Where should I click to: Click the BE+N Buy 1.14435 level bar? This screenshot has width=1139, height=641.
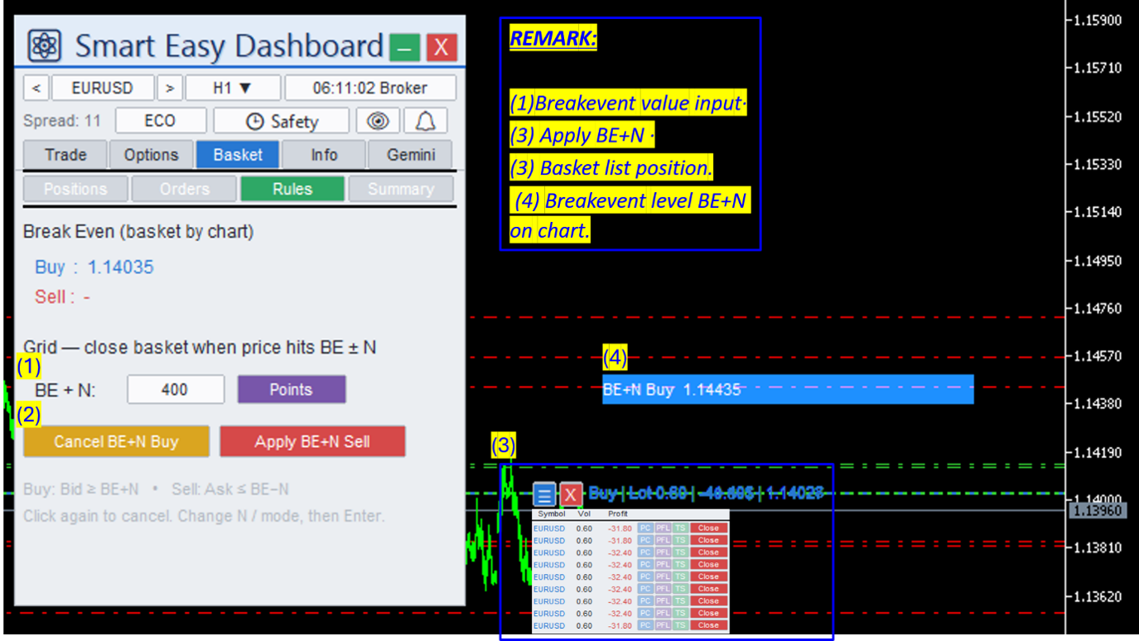click(x=788, y=389)
